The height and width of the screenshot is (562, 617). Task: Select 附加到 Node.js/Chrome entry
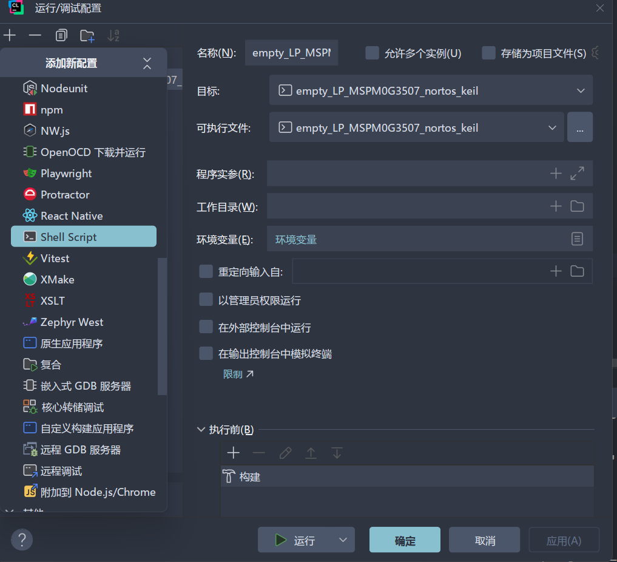[x=84, y=492]
